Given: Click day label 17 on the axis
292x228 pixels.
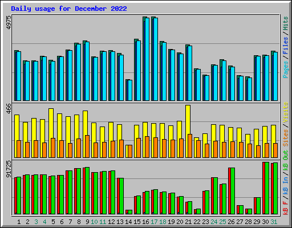Looking at the screenshot, I should coord(154,222).
